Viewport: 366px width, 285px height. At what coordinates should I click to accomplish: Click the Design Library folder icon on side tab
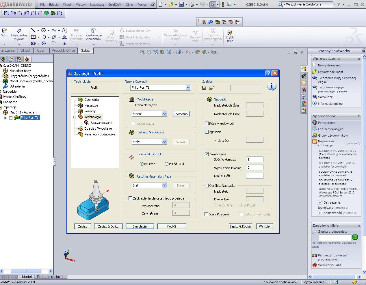click(x=304, y=83)
